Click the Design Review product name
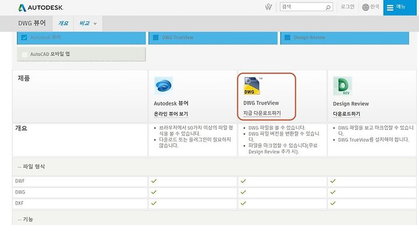 351,104
